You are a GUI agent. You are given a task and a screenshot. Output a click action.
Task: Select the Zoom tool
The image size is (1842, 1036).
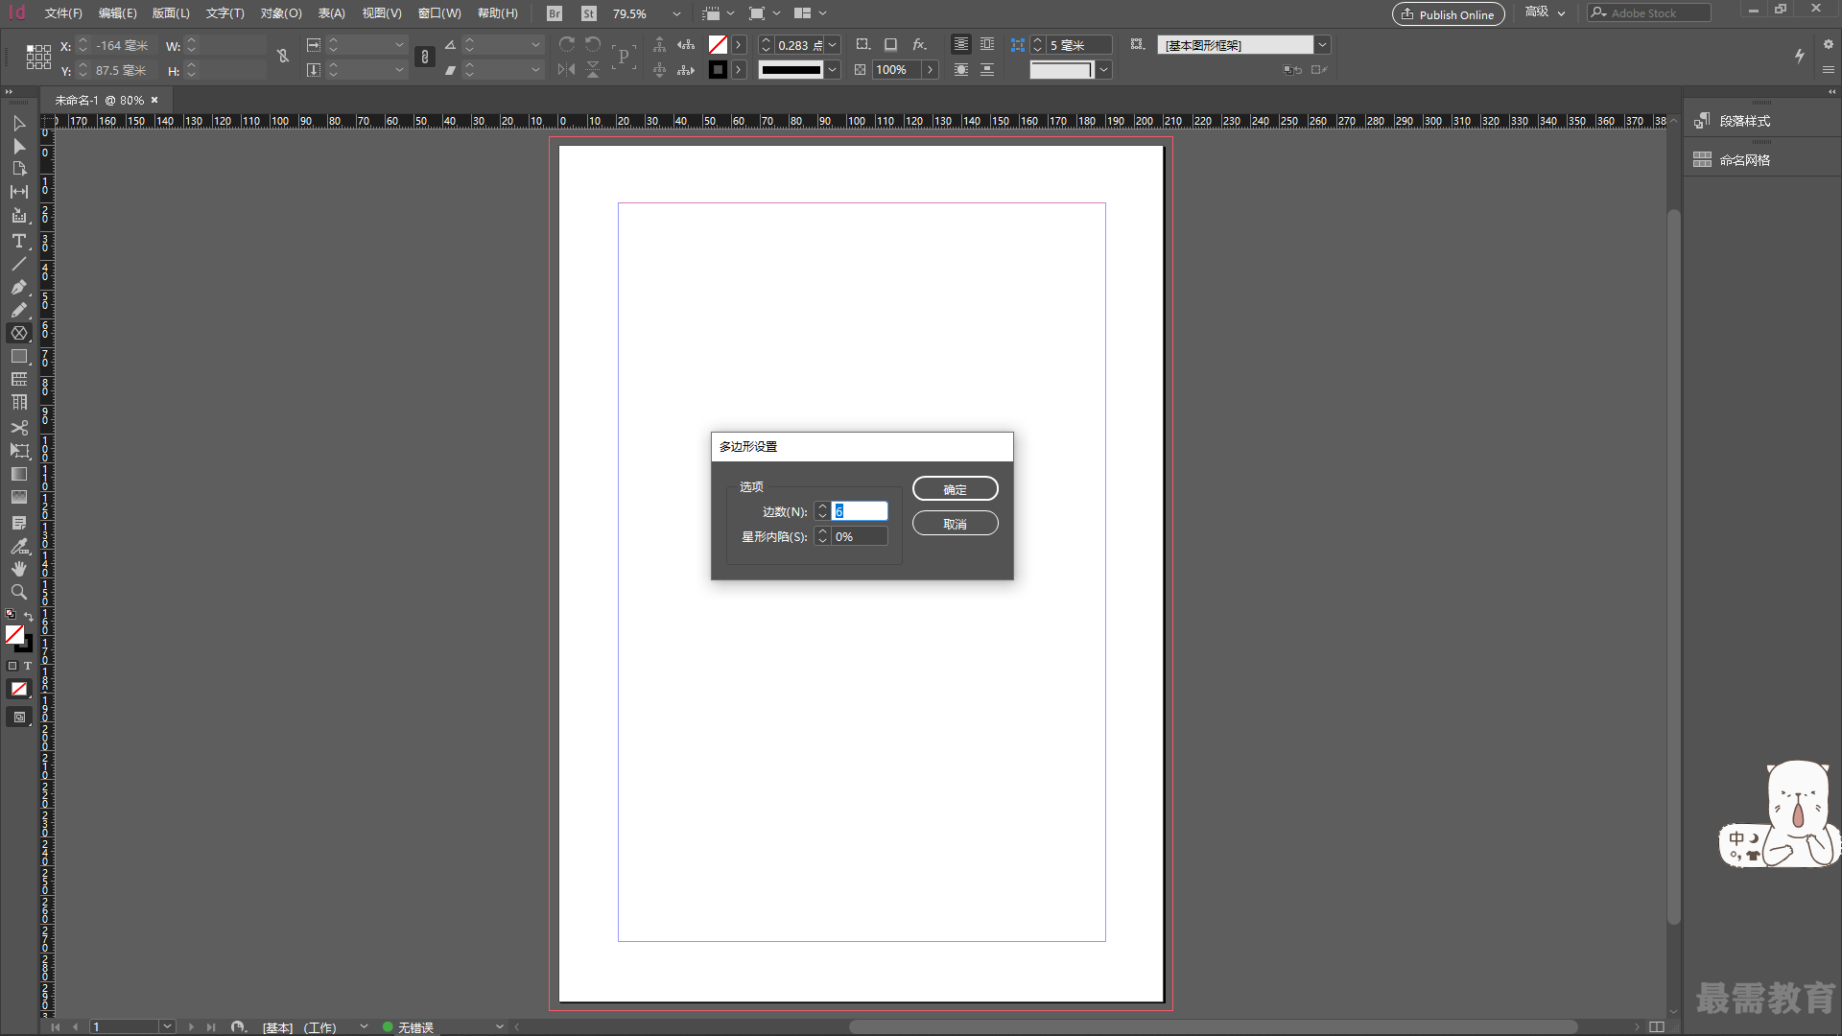[18, 592]
